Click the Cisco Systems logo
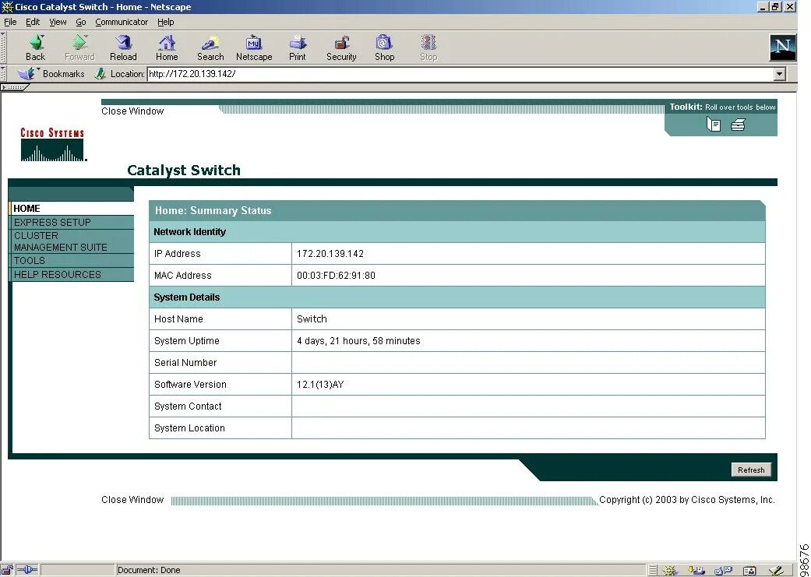Screen dimensions: 811x577 [53, 145]
